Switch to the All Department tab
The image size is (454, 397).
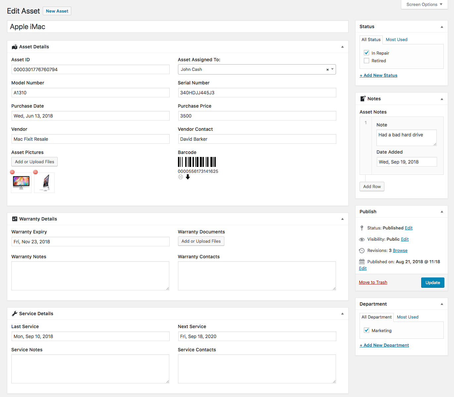pos(377,317)
